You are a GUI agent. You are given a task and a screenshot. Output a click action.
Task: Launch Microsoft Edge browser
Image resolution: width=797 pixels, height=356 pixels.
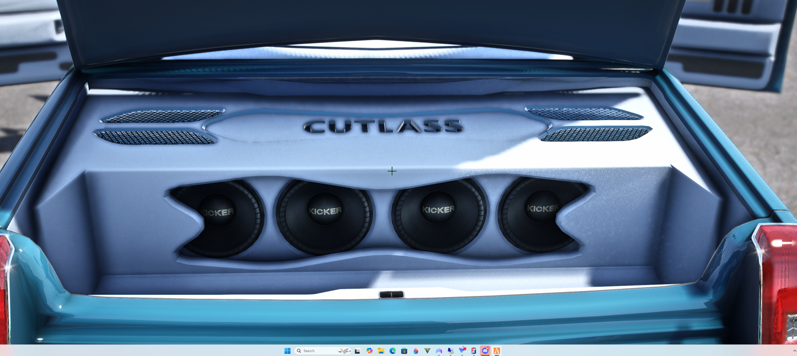[x=393, y=350]
